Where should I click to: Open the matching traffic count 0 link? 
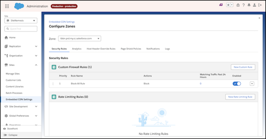(x=200, y=83)
